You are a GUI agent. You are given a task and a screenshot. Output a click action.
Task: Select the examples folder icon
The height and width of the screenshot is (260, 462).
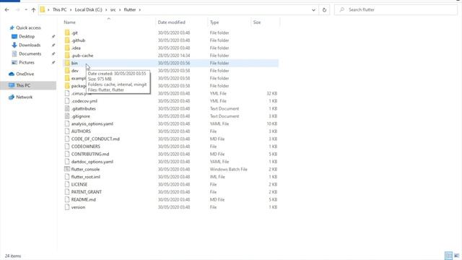pyautogui.click(x=67, y=78)
